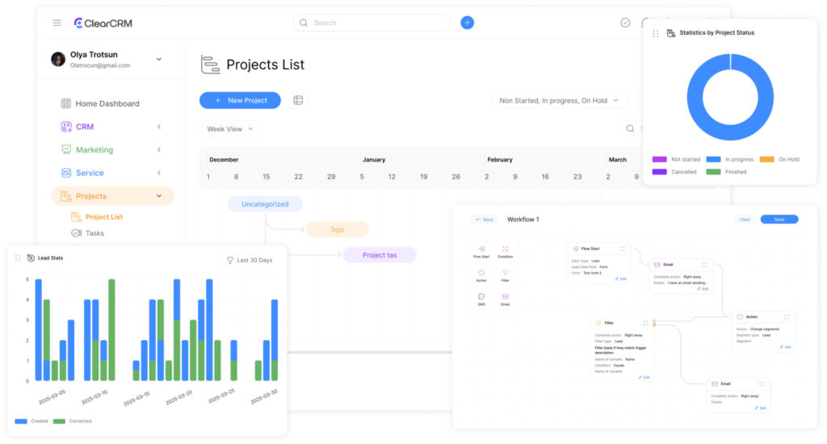Click the top Search input field

click(372, 23)
